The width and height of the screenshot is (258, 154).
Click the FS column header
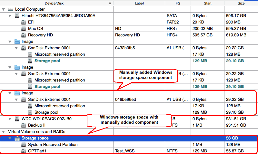click(178, 3)
